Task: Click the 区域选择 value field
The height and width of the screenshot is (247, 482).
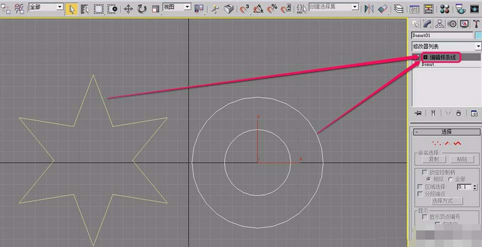Action: pyautogui.click(x=464, y=187)
